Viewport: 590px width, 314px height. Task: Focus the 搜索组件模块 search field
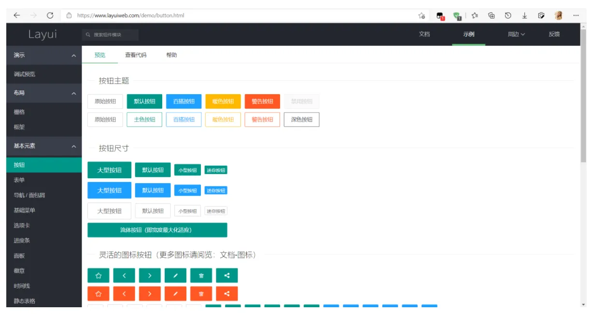[x=111, y=35]
